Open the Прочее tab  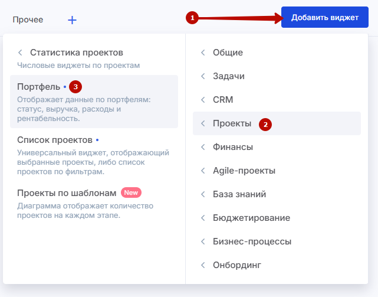tap(28, 20)
